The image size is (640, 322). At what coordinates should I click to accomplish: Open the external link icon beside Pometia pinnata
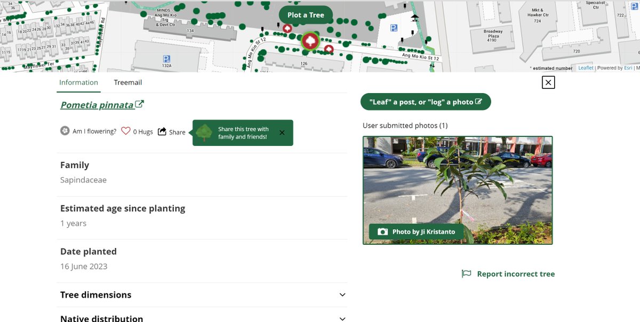point(139,104)
